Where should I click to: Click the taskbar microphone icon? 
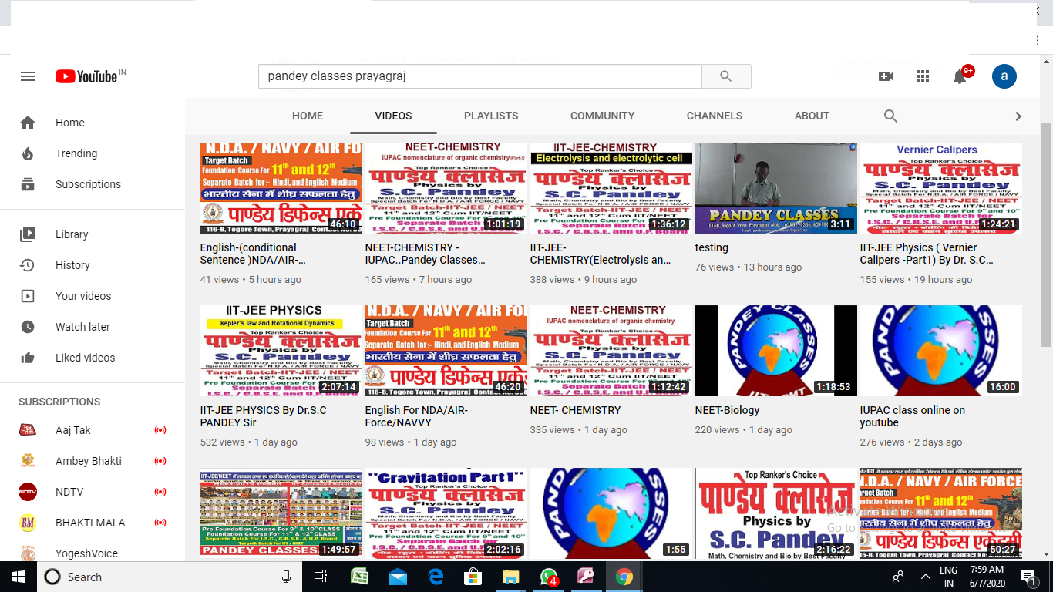286,577
